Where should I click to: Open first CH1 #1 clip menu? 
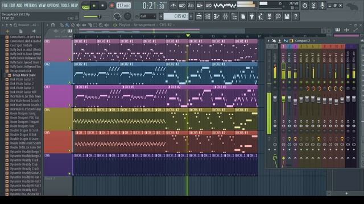76,41
